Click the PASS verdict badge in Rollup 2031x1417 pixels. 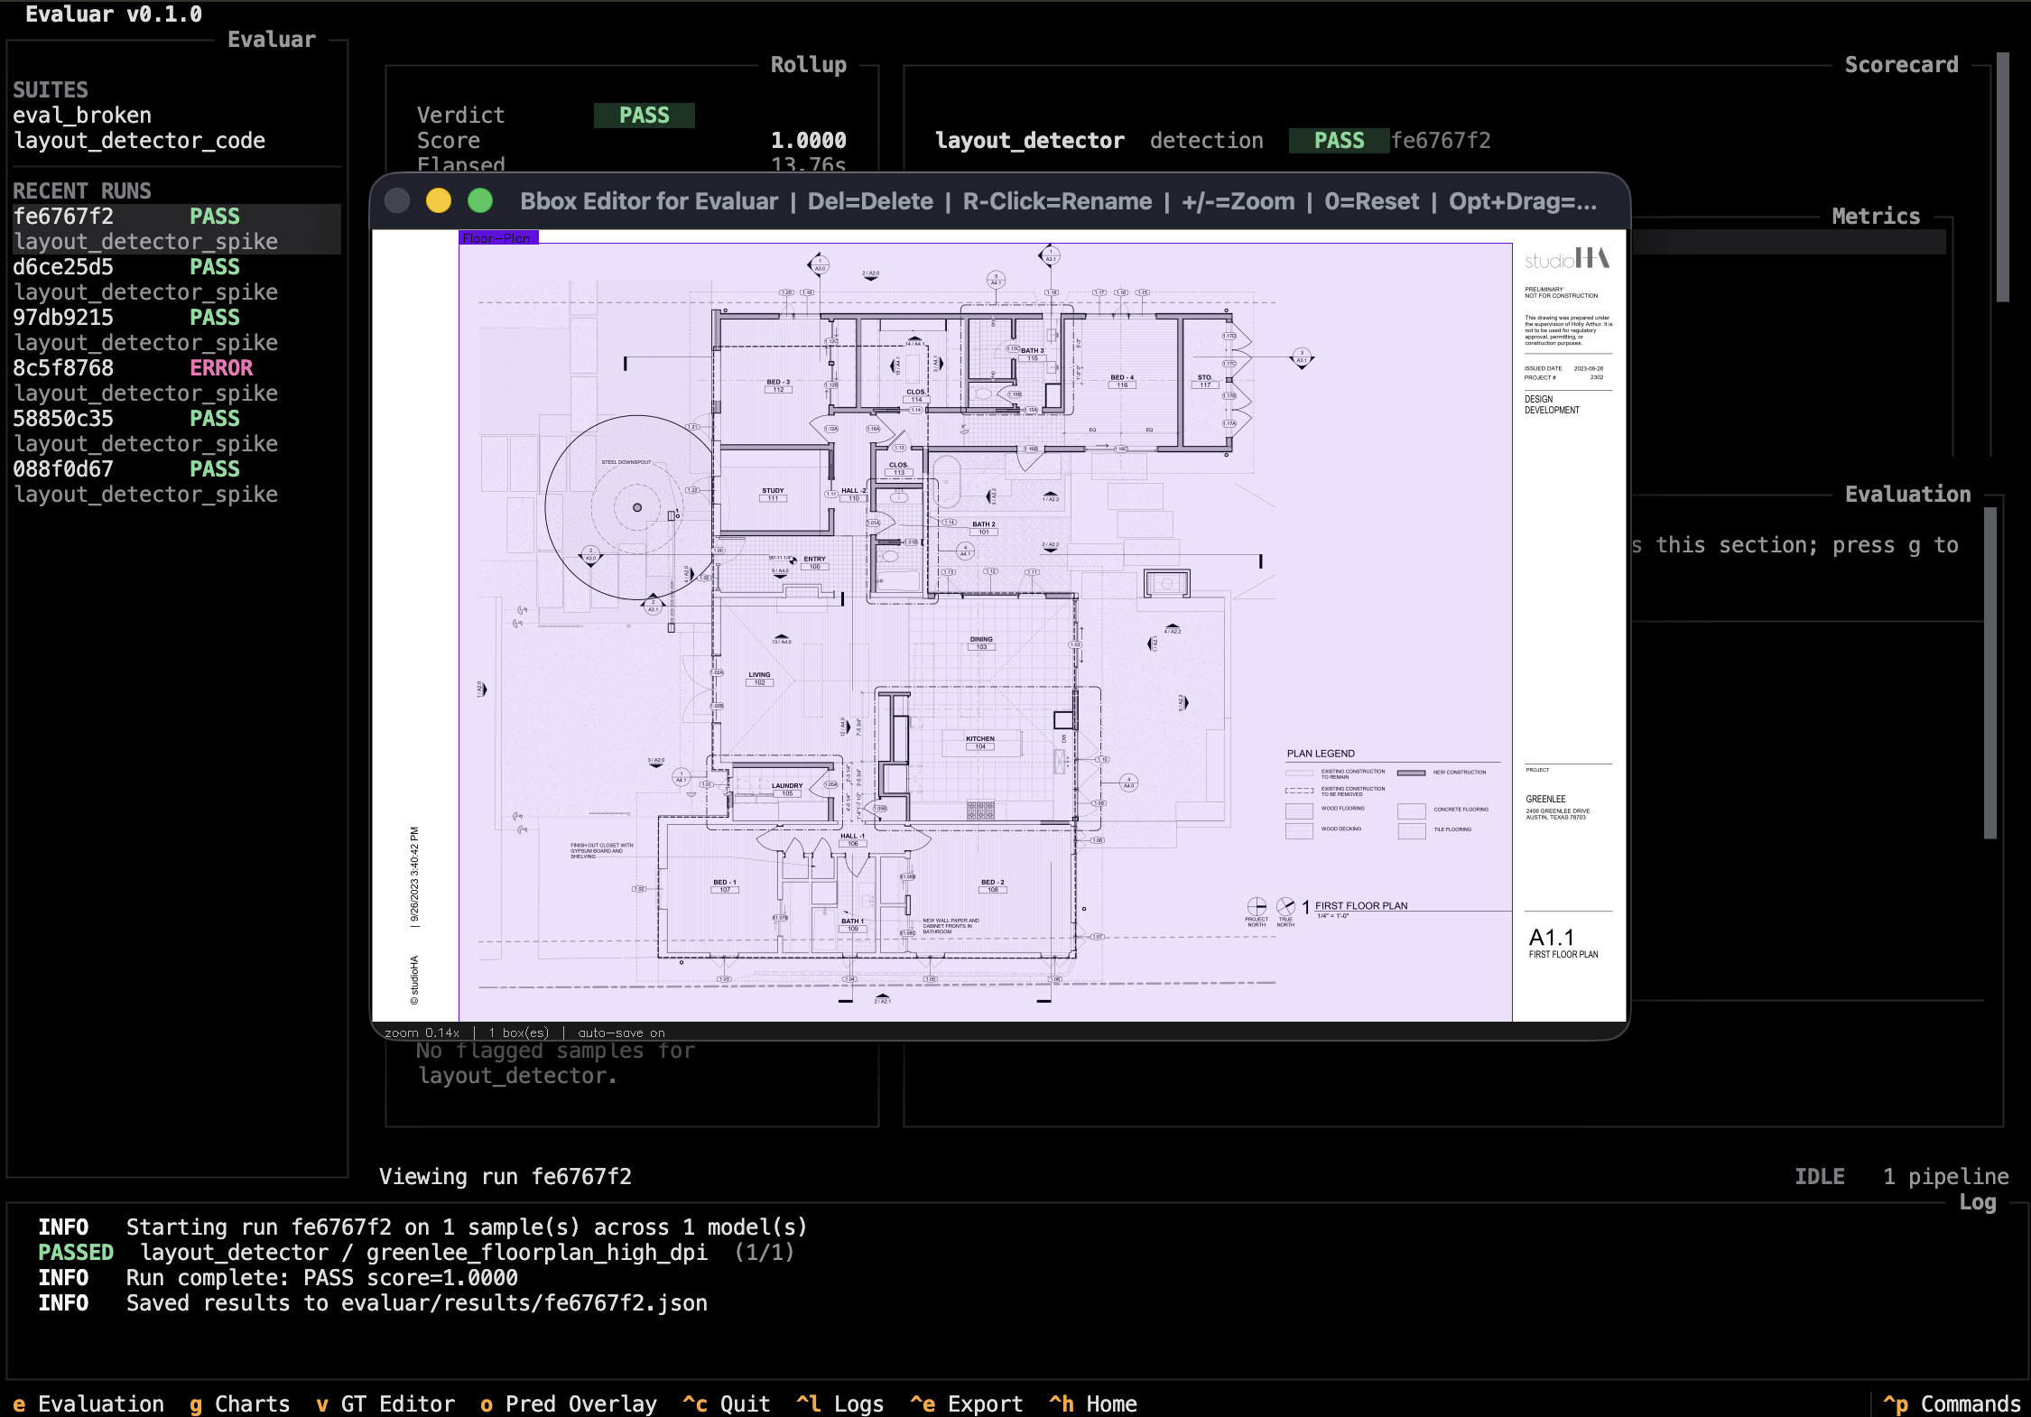(x=645, y=116)
